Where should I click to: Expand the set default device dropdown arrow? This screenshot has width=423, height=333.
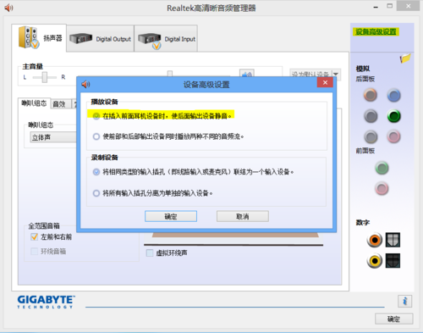coord(336,74)
